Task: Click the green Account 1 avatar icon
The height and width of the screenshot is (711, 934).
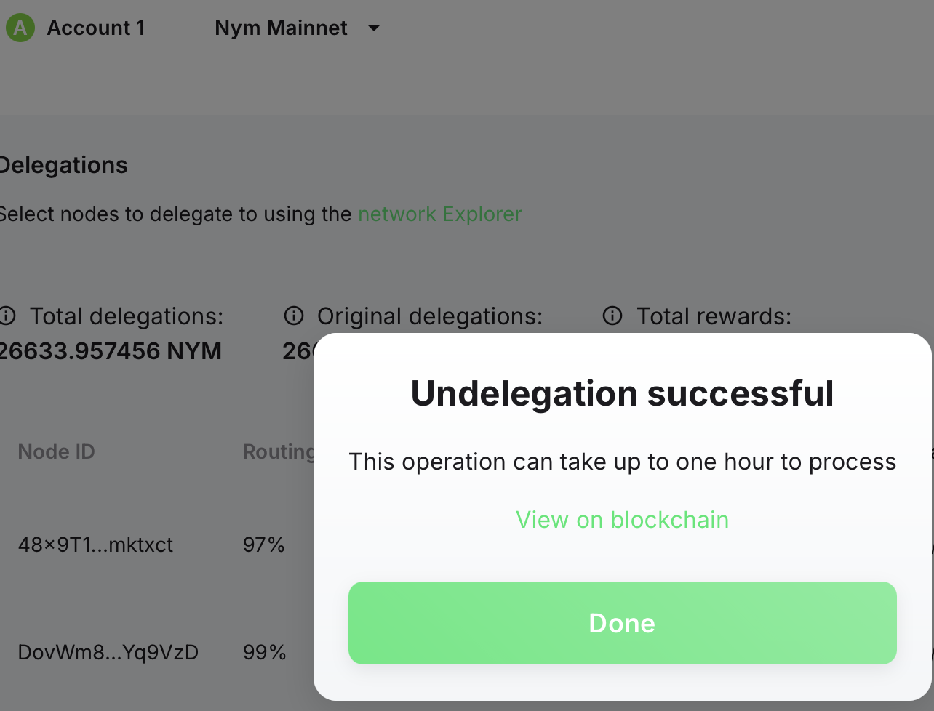Action: (20, 28)
